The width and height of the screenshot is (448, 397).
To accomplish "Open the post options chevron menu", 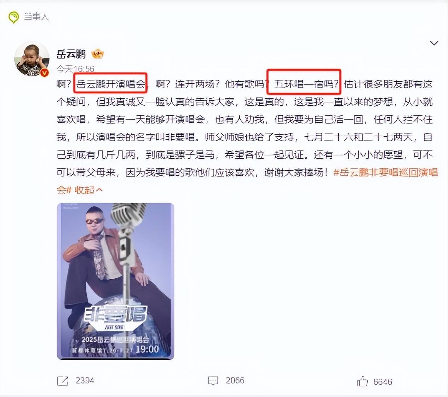I will click(x=434, y=43).
